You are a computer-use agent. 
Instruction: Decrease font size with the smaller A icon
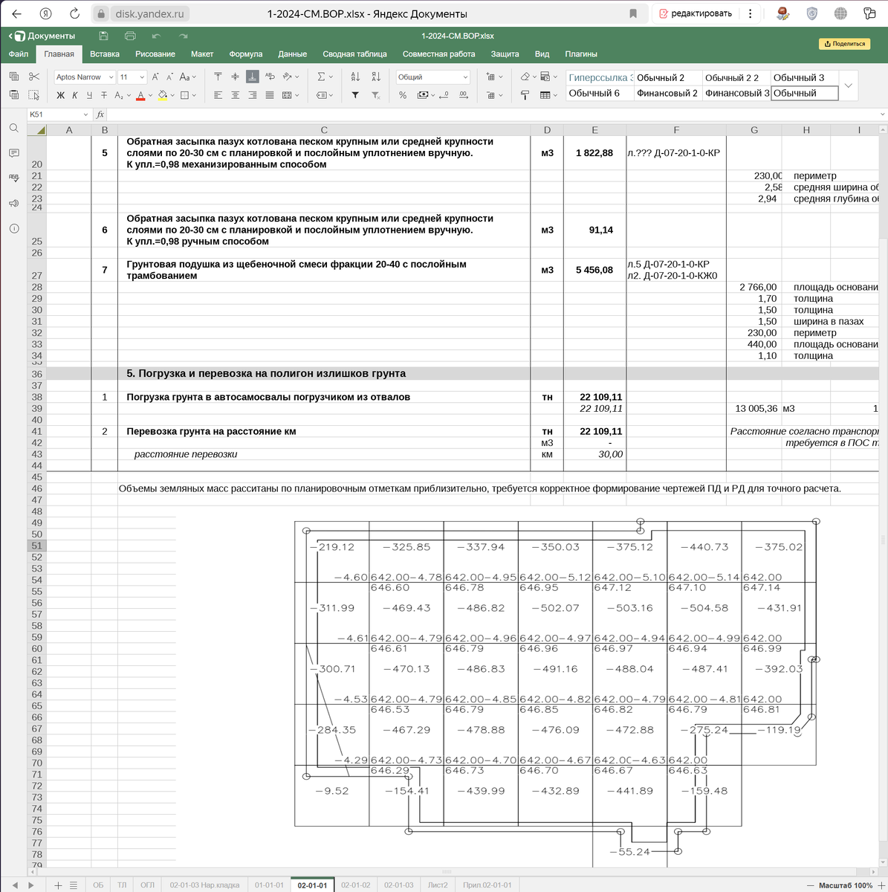pos(170,77)
